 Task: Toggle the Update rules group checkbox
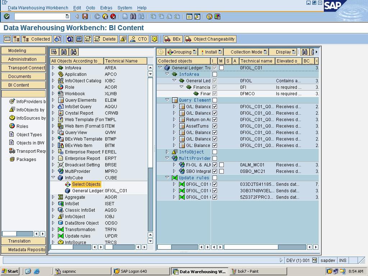tap(215, 178)
